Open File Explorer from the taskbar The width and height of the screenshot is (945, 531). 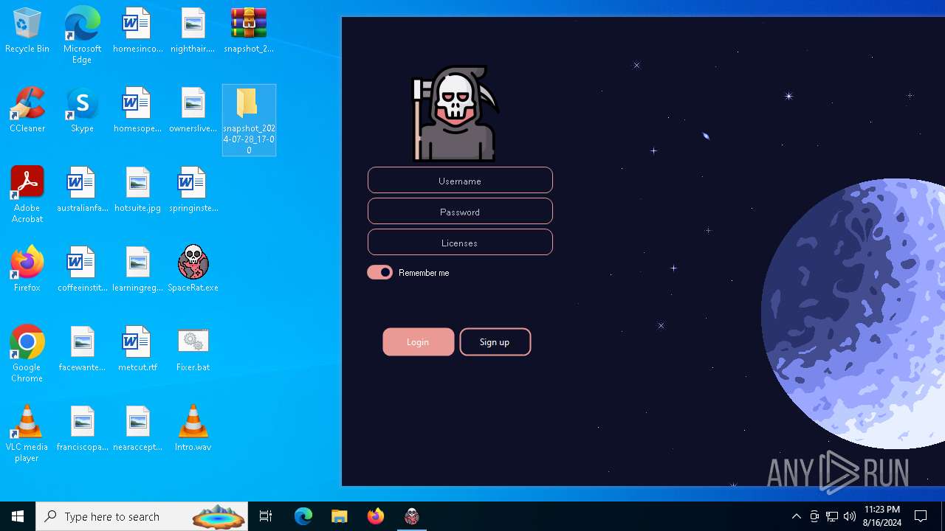340,516
